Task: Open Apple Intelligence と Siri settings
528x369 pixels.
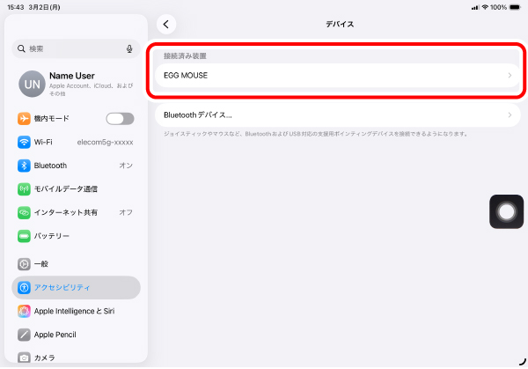Action: pos(76,311)
